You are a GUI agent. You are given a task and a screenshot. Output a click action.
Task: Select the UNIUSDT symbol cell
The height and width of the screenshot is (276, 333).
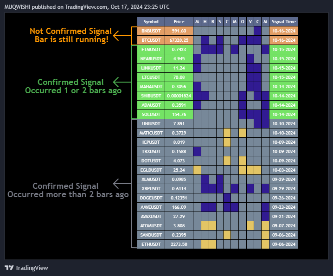click(151, 124)
